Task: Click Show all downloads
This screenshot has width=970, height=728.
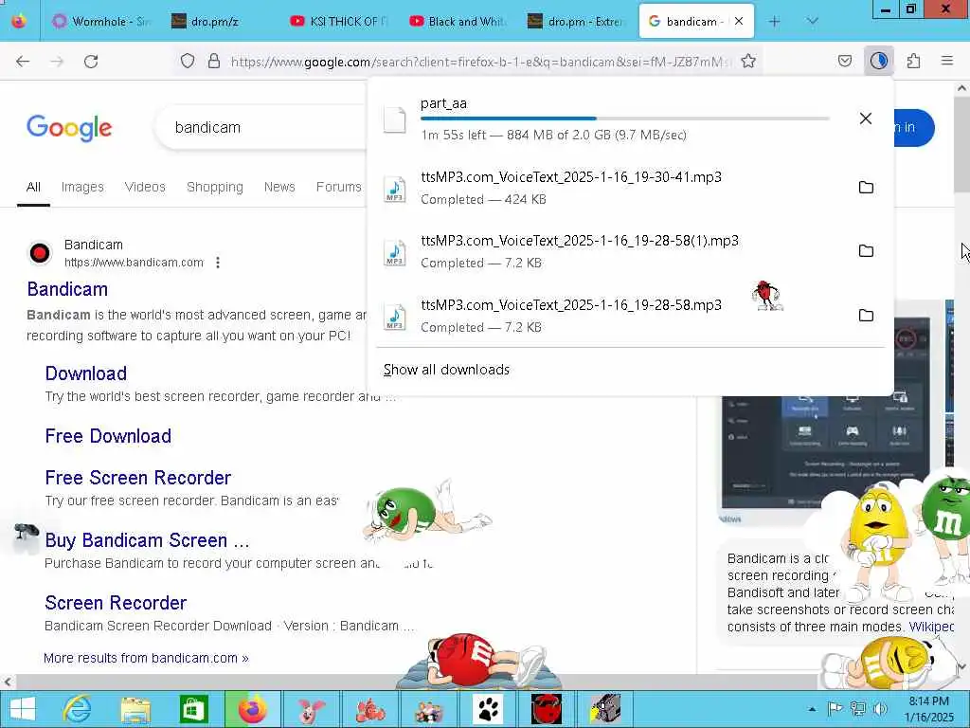Action: pos(447,370)
